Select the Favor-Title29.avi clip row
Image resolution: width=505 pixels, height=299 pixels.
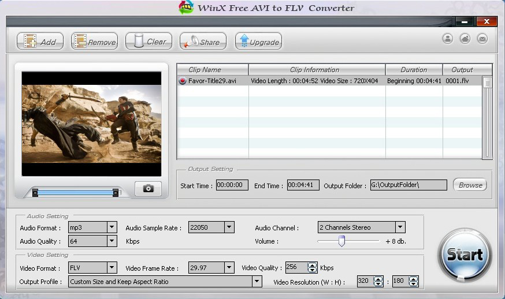click(330, 81)
